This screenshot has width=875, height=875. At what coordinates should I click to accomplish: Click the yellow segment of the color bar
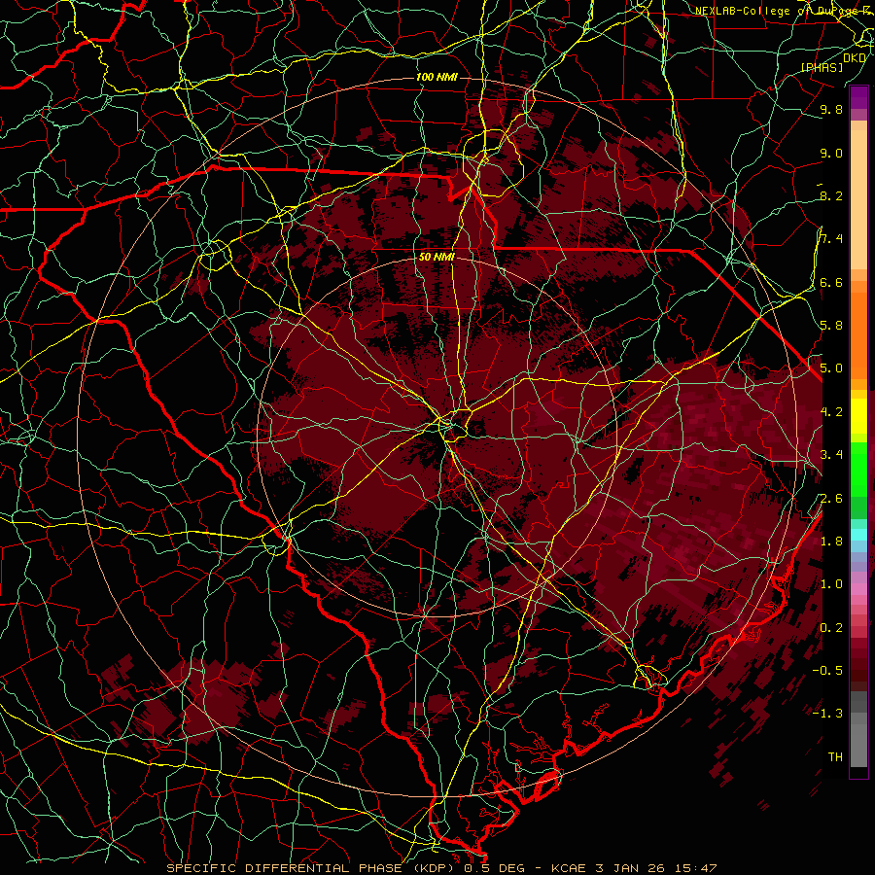(858, 416)
